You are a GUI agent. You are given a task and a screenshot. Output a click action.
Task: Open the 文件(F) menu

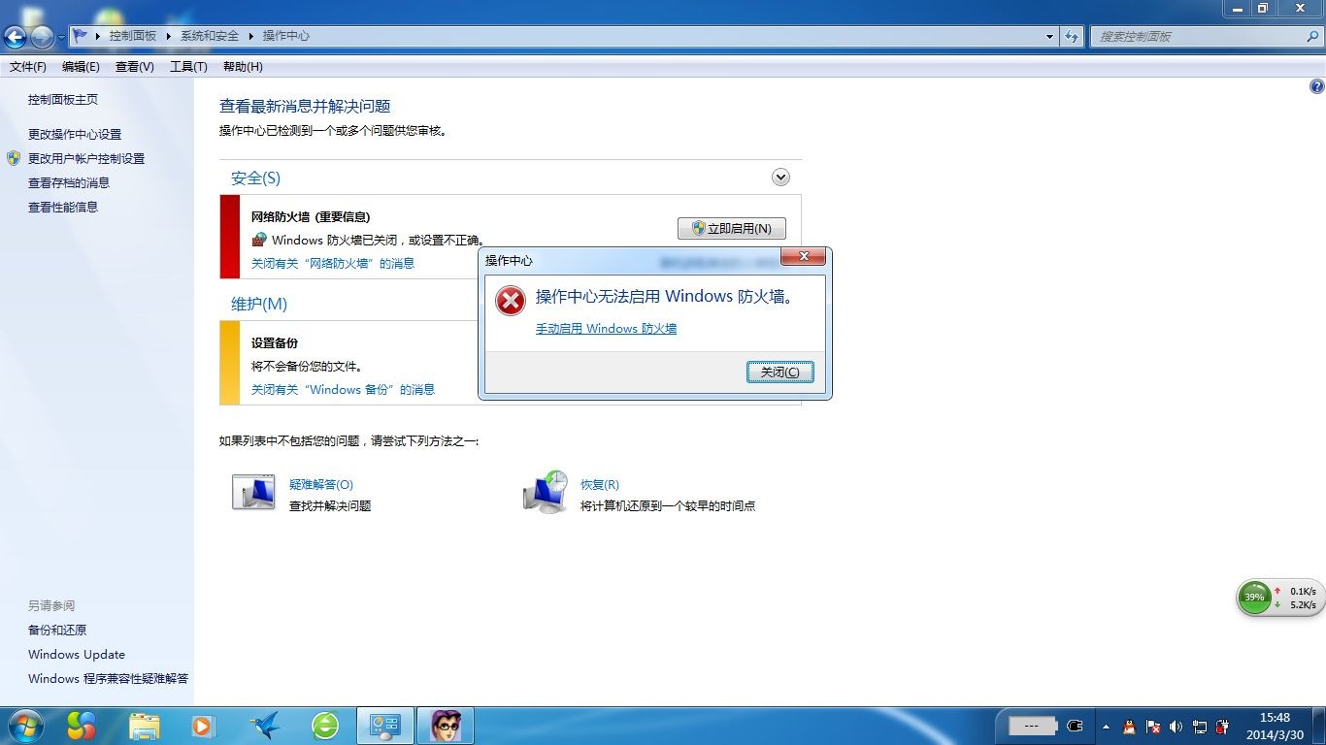28,67
